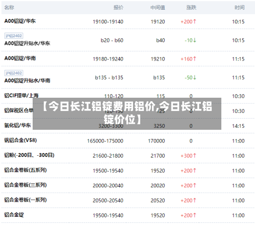Screen dimensions: 255x228
Task: Open the 钒铝合金(V58) row name
Action: click(20, 140)
